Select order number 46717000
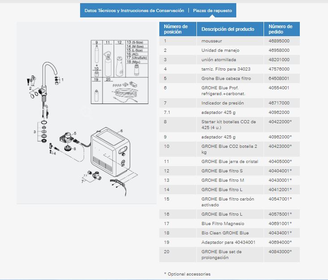This screenshot has width=328, height=280. (279, 103)
